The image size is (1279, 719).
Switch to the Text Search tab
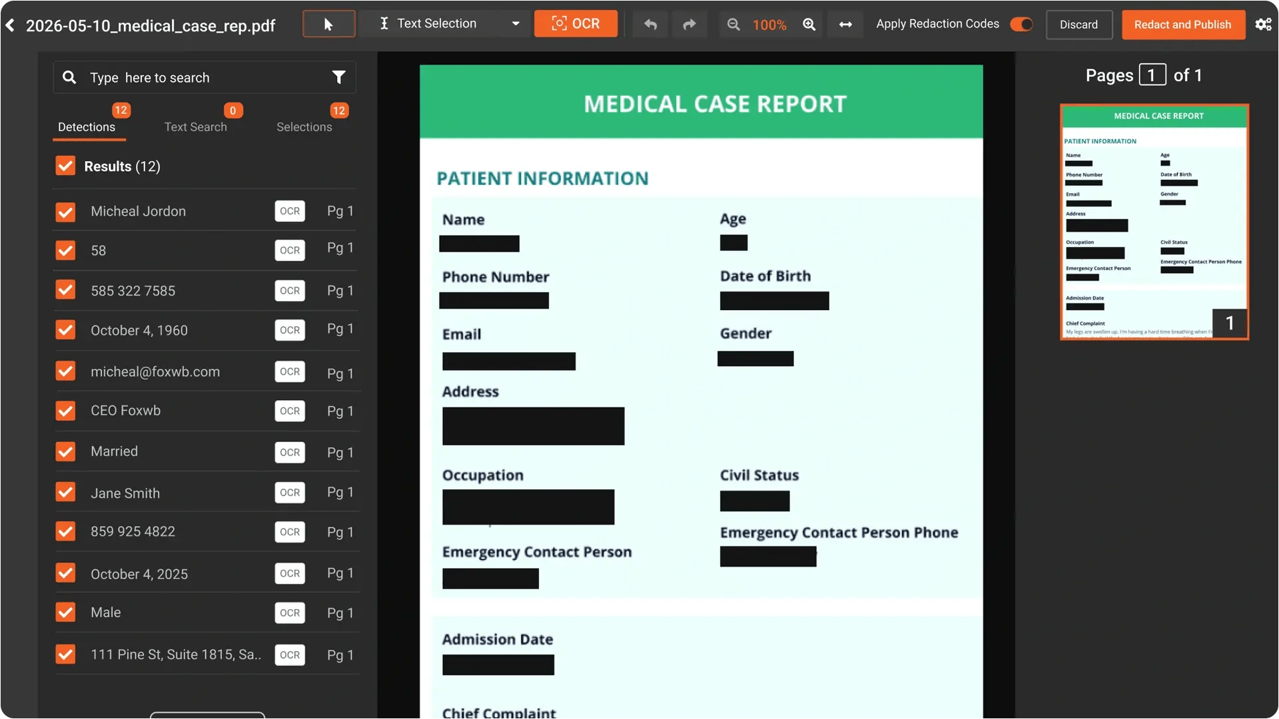(196, 127)
